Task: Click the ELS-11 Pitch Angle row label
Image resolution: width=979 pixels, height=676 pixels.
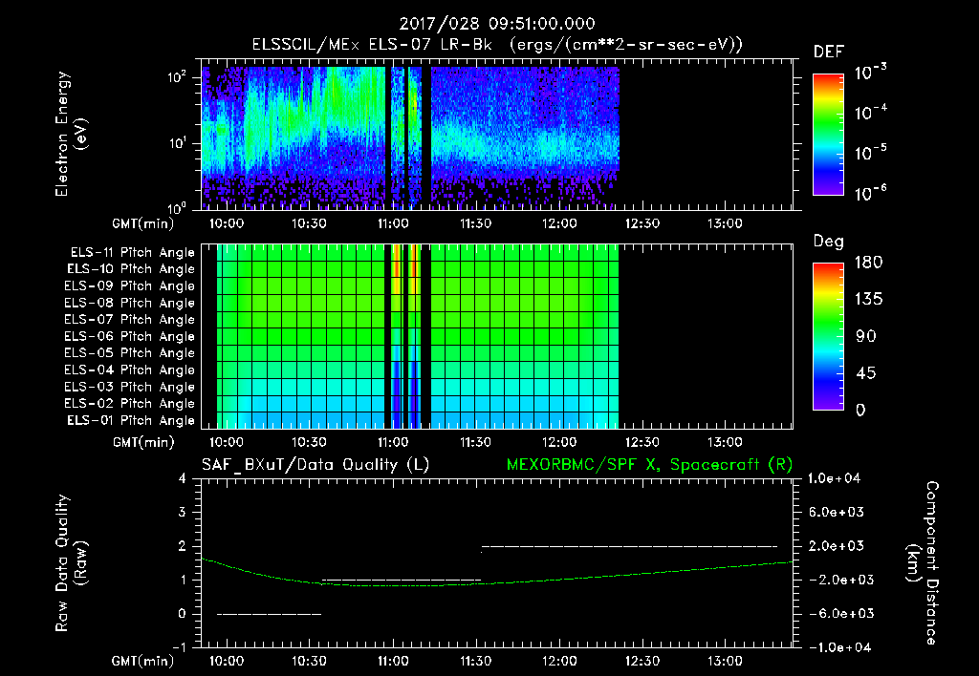Action: coord(132,253)
